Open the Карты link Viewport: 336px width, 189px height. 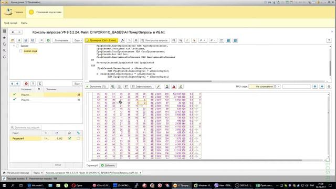[x=24, y=23]
